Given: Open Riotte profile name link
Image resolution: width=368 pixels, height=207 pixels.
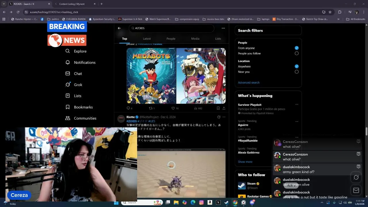Looking at the screenshot, I should pyautogui.click(x=131, y=117).
